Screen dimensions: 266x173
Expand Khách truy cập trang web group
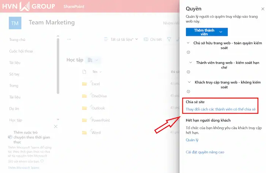coord(189,82)
